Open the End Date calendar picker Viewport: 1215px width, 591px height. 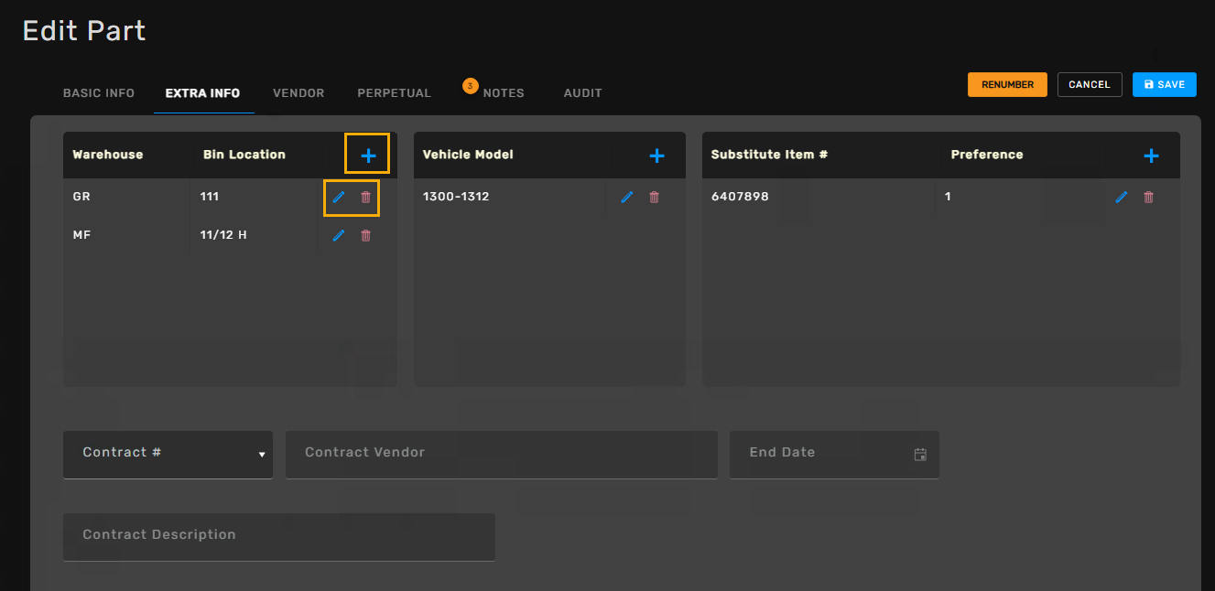pyautogui.click(x=920, y=455)
